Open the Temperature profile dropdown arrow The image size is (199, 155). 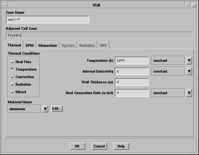coord(189,60)
